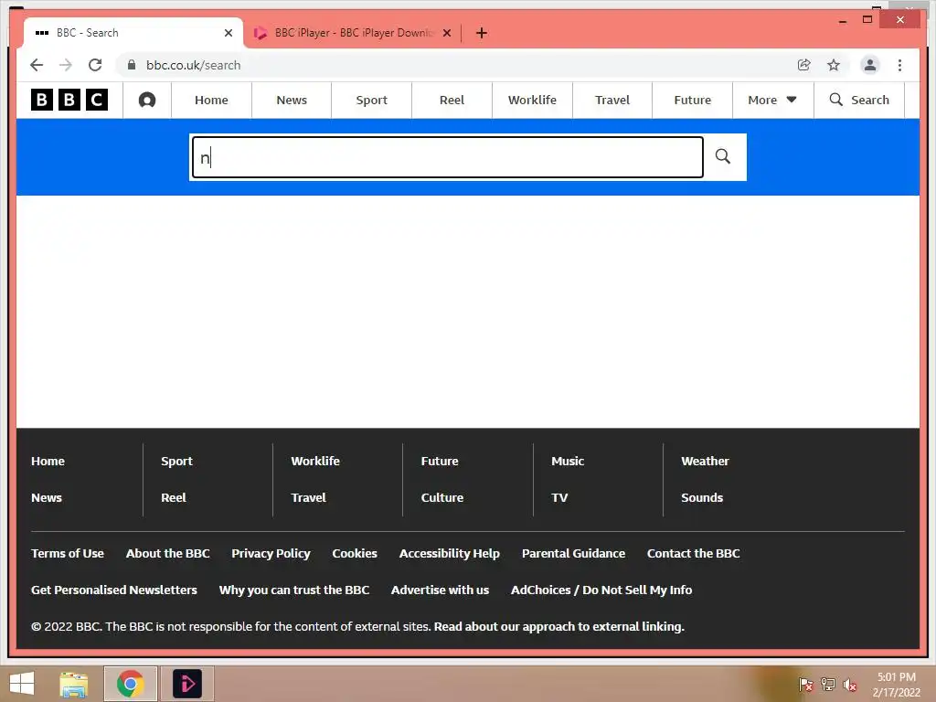The image size is (936, 702).
Task: Read about our approach to external linking
Action: (558, 626)
